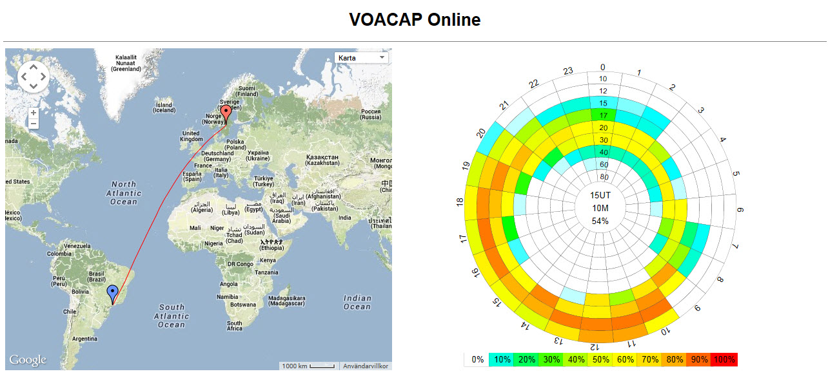
Task: Pan the map right with the arrow
Action: click(43, 77)
